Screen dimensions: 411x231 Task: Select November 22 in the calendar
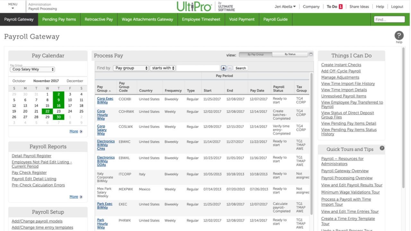(47, 111)
